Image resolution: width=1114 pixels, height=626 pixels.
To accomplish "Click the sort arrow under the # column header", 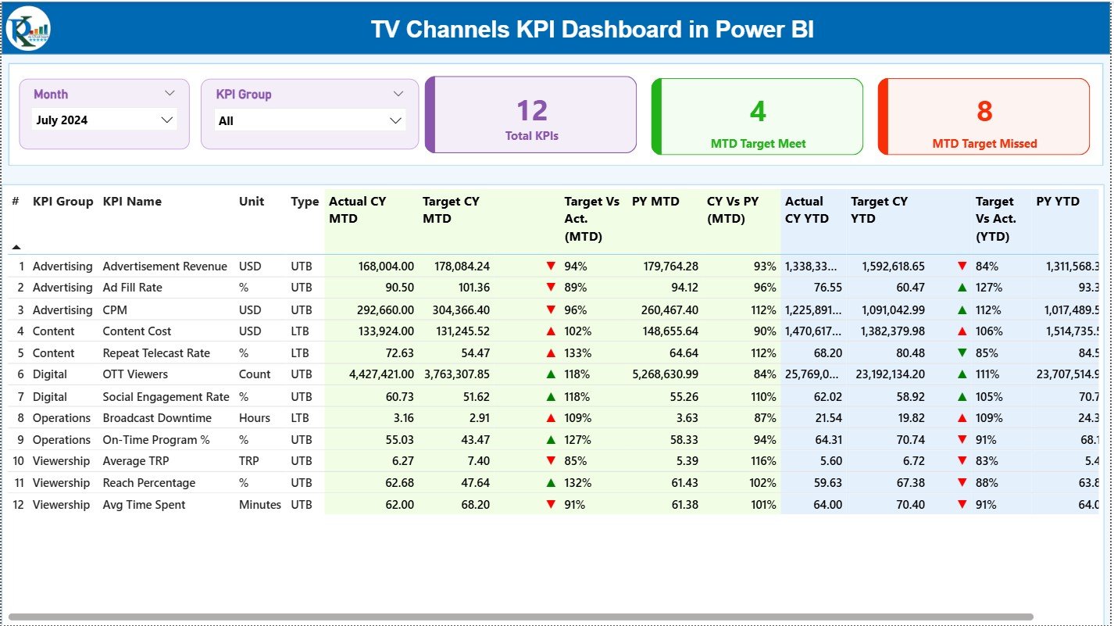I will (x=16, y=246).
